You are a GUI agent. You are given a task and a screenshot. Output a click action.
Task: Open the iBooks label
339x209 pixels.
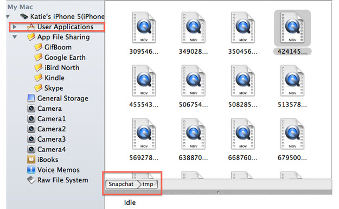(48, 160)
